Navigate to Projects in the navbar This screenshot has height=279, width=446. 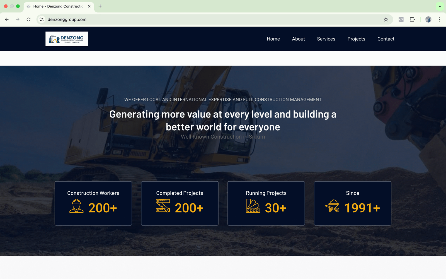(356, 39)
